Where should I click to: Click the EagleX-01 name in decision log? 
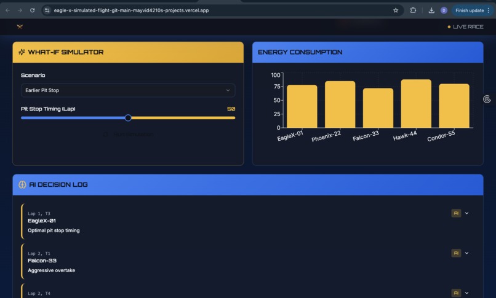click(x=41, y=221)
